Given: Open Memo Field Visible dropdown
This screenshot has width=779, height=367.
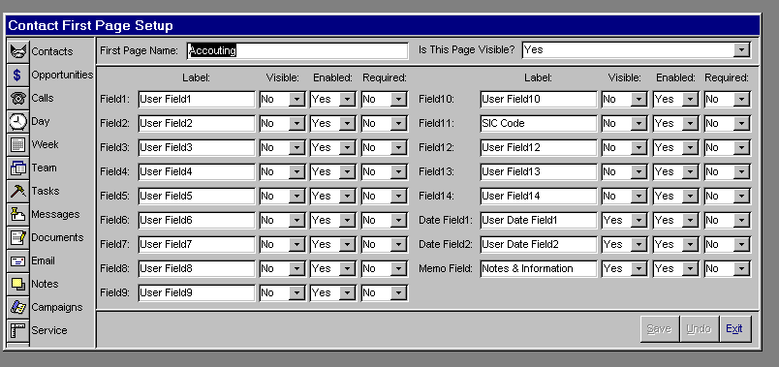Looking at the screenshot, I should pyautogui.click(x=639, y=268).
